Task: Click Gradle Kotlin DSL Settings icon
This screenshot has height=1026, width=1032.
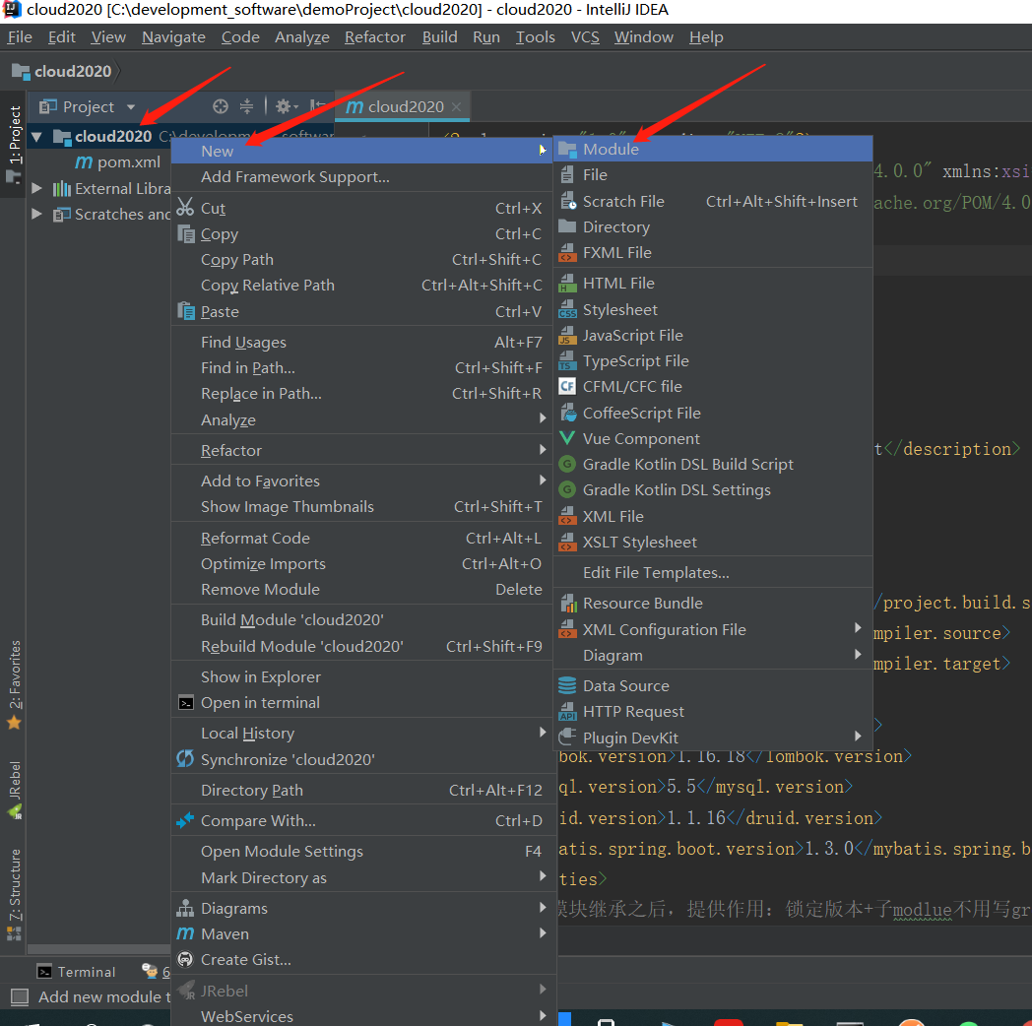Action: [x=566, y=489]
